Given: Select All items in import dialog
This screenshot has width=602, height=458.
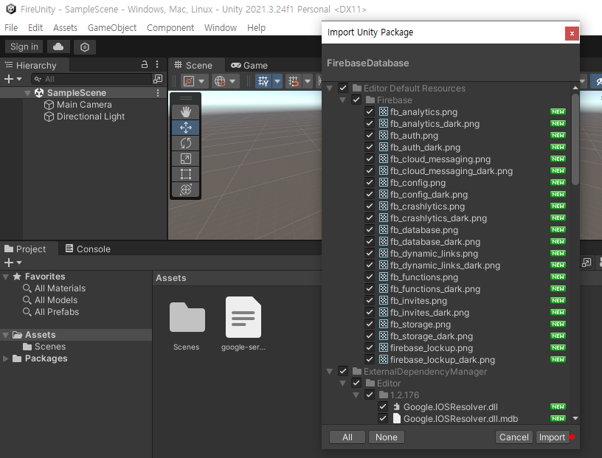Looking at the screenshot, I should (x=347, y=437).
